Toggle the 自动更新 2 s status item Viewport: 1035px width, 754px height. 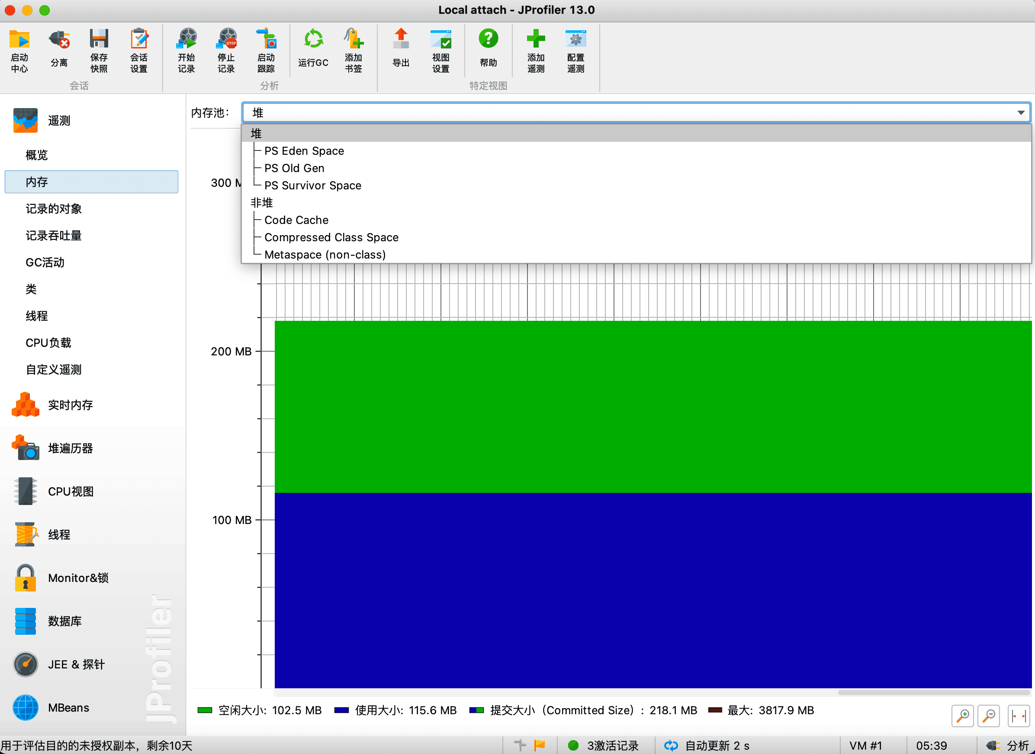point(707,745)
